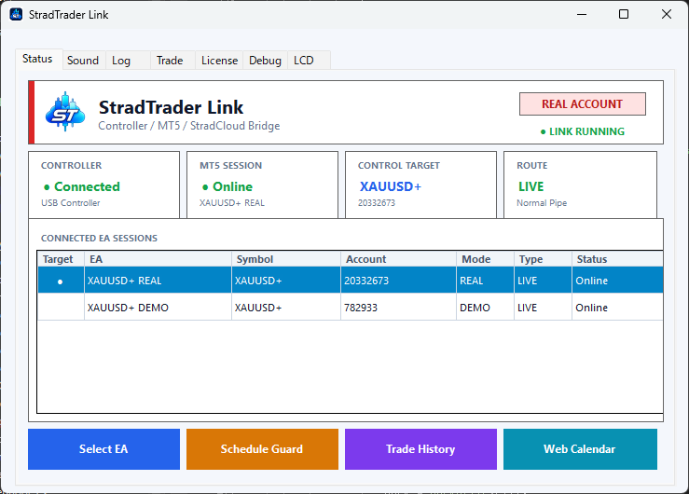Select the XAUUSD+ DEMO session row
Screen dimensions: 689x494
(x=351, y=308)
